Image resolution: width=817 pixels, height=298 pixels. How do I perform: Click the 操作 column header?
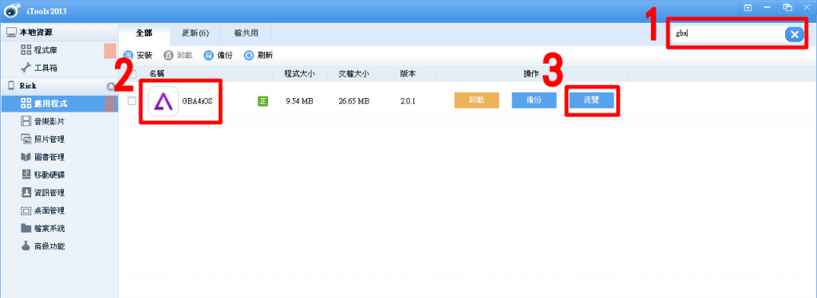[x=531, y=74]
